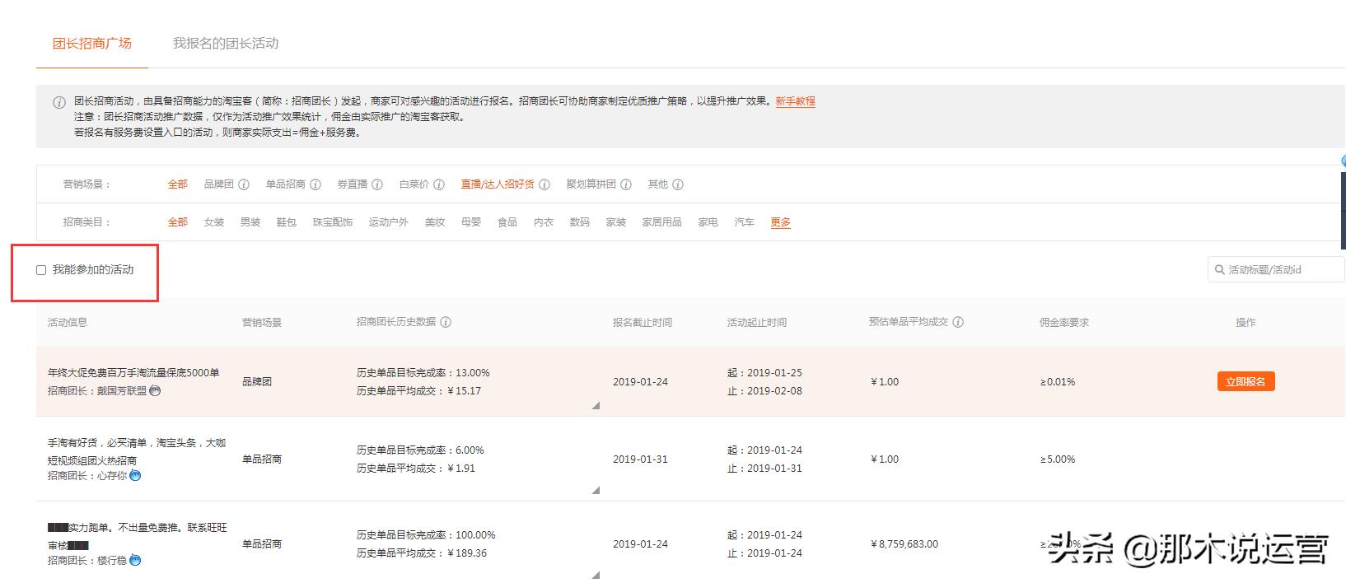This screenshot has width=1346, height=583.
Task: Focus the 活动标题/活动id search field
Action: coord(1276,269)
